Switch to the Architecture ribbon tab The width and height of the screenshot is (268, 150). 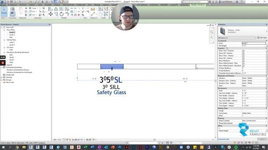point(12,5)
